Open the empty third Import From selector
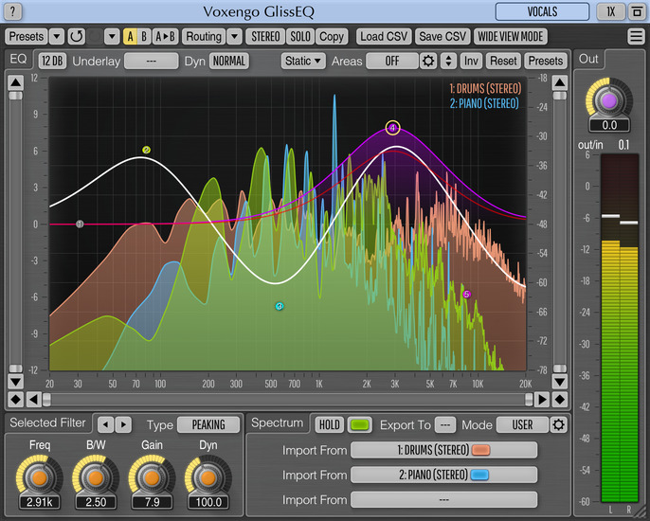 [x=443, y=499]
